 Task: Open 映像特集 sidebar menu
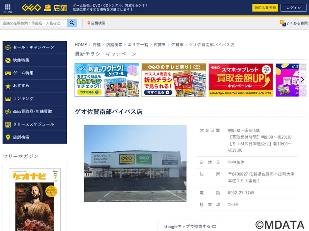click(x=35, y=60)
